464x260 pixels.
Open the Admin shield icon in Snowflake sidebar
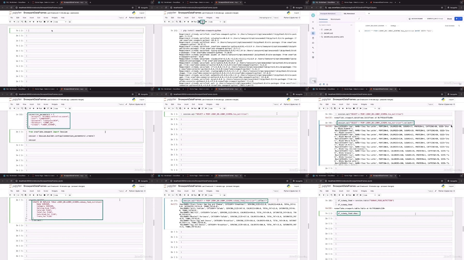point(313,57)
